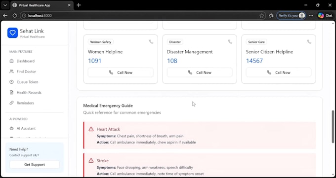This screenshot has width=336, height=178.
Task: Call Now for Women Helpline
Action: (121, 72)
